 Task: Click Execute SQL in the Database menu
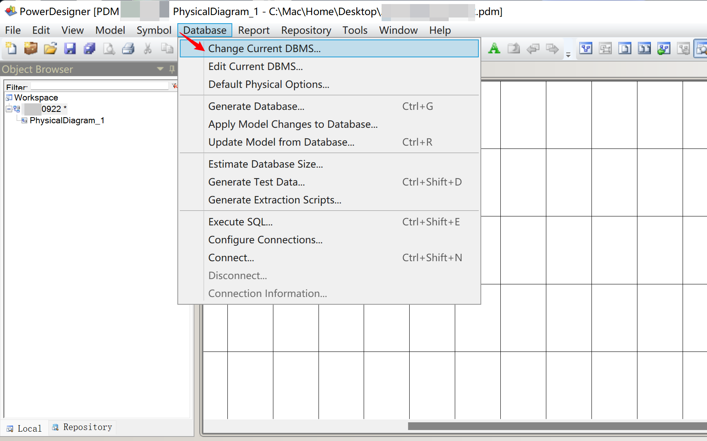click(240, 222)
